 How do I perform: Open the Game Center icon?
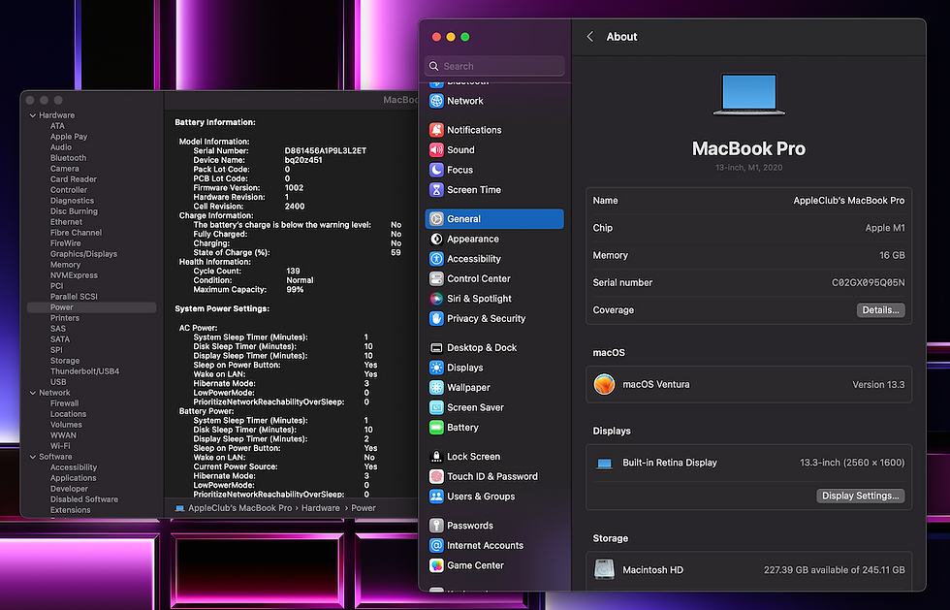point(436,565)
